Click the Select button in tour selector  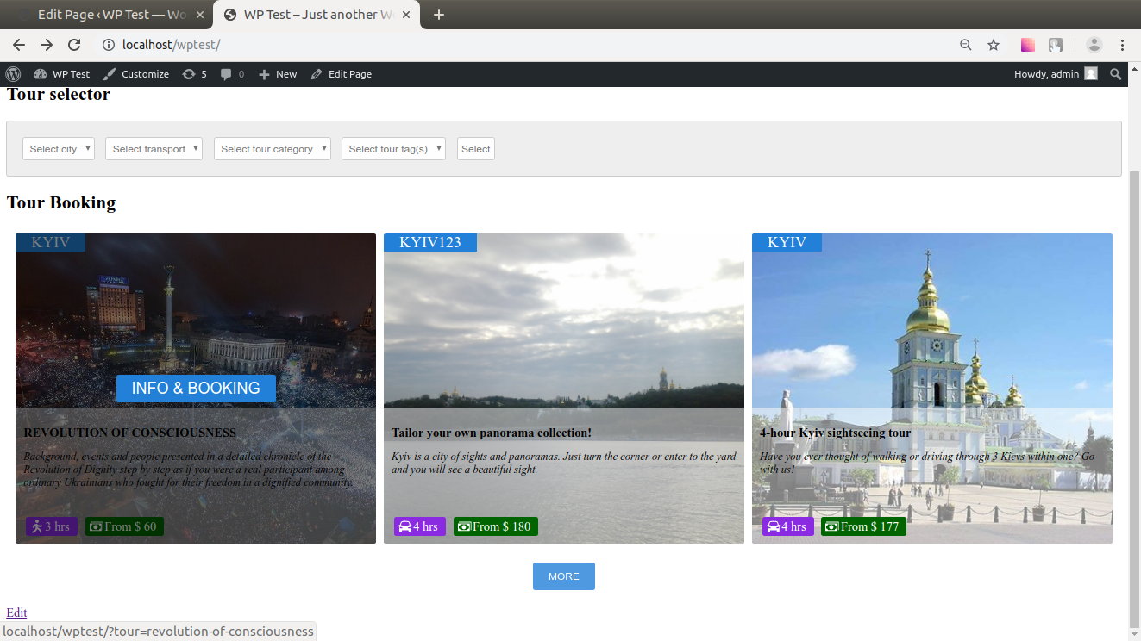(476, 149)
